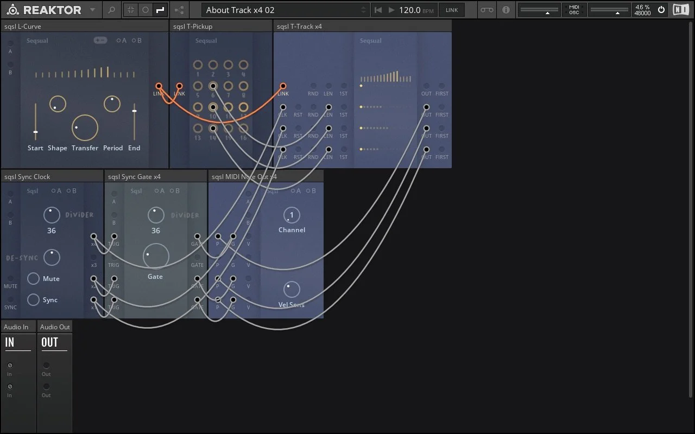Click the top-row FIRST port on T-Track
The image size is (695, 434).
(x=441, y=86)
